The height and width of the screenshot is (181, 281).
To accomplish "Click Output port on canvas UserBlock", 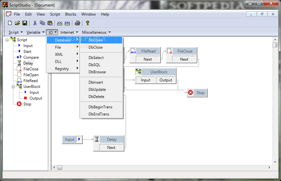I will 166,80.
